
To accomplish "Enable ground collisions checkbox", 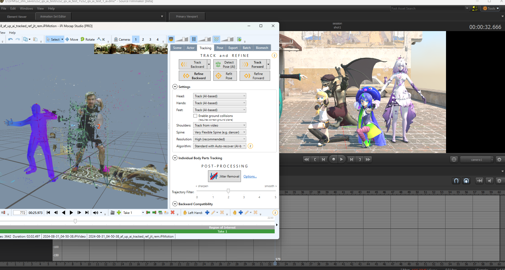I will tap(195, 116).
